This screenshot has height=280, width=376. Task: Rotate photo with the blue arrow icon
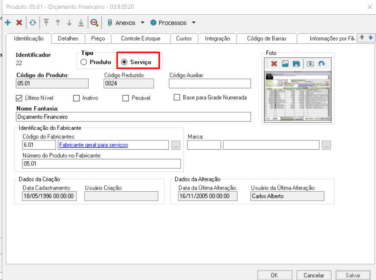point(322,64)
